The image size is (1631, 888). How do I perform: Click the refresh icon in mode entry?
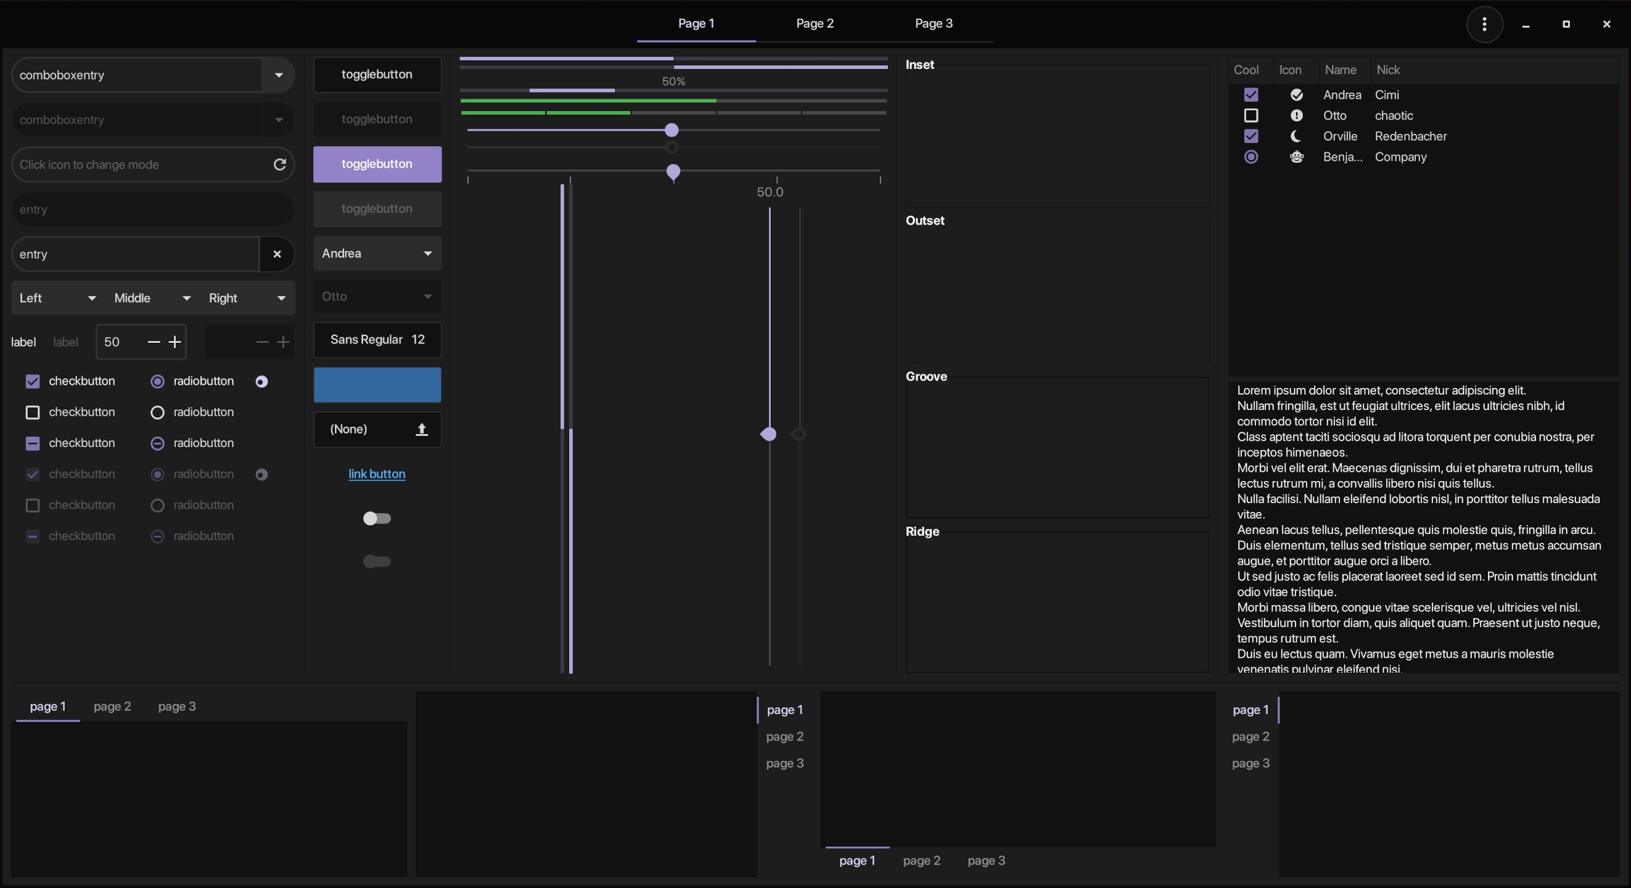[x=279, y=165]
